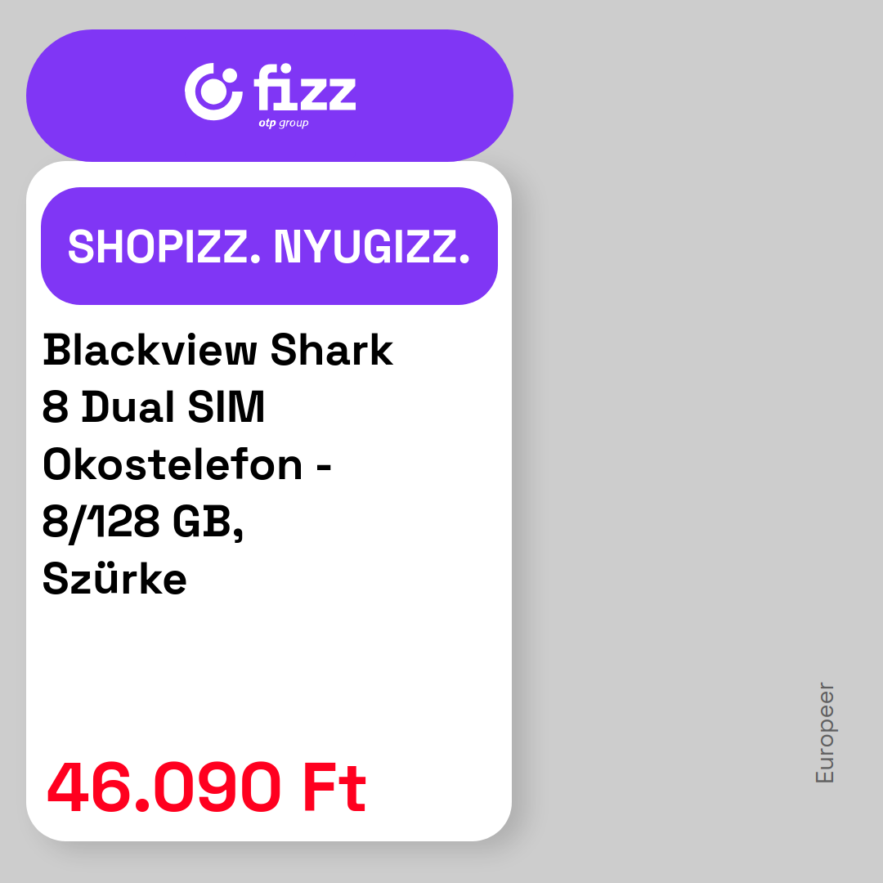Tap the SHOPIZZ. word in the banner

pos(164,247)
